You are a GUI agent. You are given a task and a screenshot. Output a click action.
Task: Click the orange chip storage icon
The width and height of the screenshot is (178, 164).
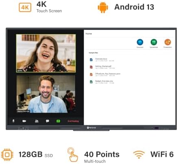pos(7,155)
